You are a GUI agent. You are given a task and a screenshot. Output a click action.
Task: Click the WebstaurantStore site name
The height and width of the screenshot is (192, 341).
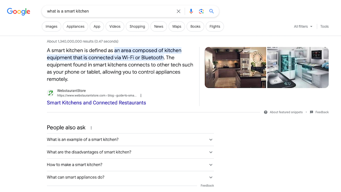(x=71, y=90)
